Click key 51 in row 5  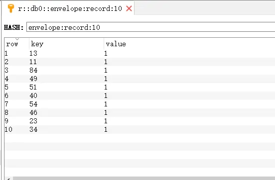coord(33,87)
